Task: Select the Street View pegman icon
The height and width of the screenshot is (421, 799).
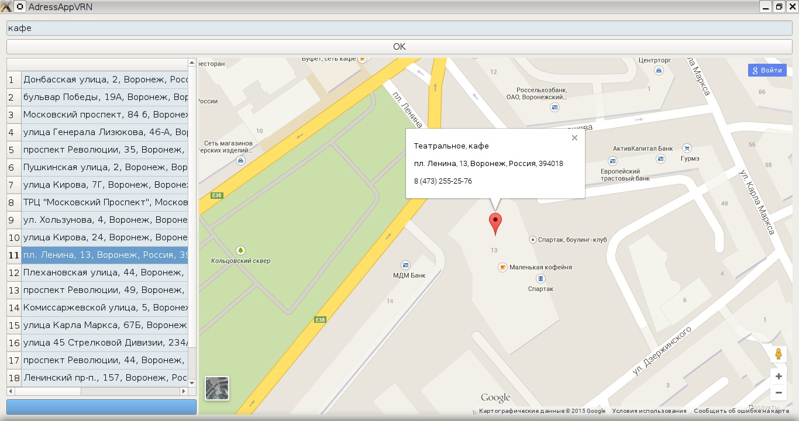Action: [x=779, y=354]
